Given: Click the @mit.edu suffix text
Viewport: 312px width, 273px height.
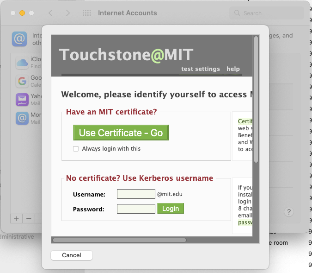Looking at the screenshot, I should pos(170,194).
